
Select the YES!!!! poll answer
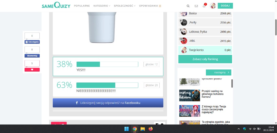tap(108, 66)
